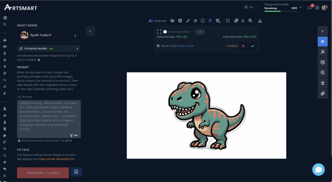Select the brush tool in the toolbar
The image size is (332, 182).
(x=188, y=21)
